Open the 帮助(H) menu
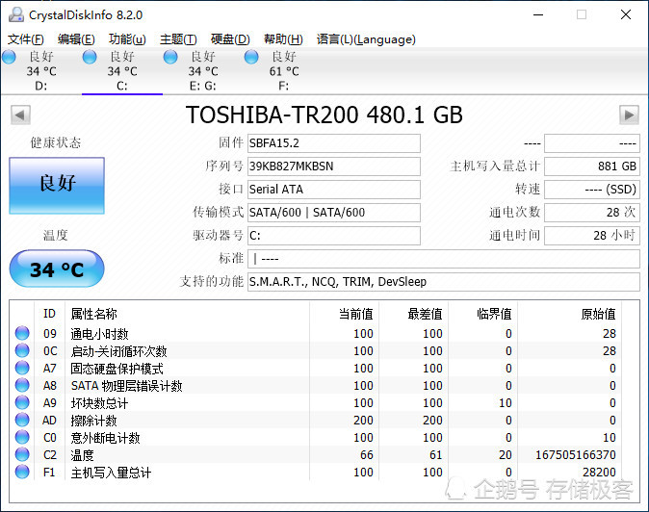 pos(283,39)
